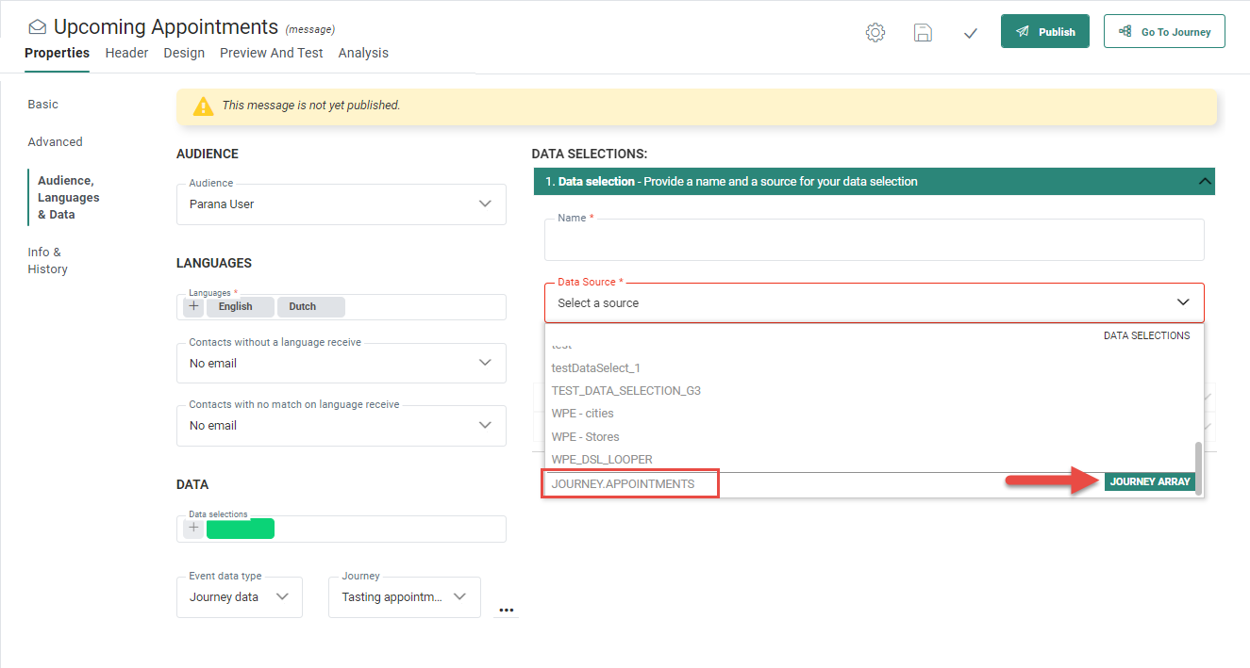Open the Journey dropdown
Viewport: 1250px width, 668px height.
tap(404, 597)
